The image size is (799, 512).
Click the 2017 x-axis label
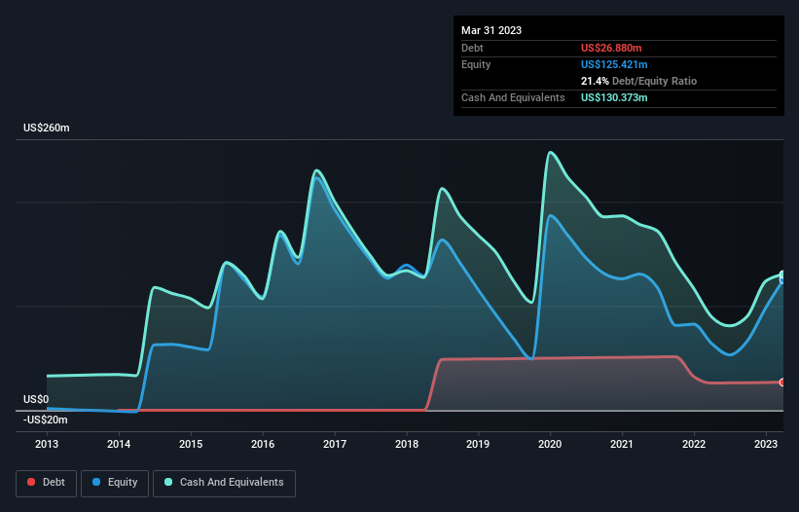tap(335, 444)
